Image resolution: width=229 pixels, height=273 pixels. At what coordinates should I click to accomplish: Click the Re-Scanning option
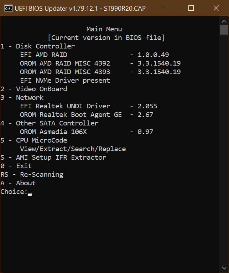(x=32, y=175)
